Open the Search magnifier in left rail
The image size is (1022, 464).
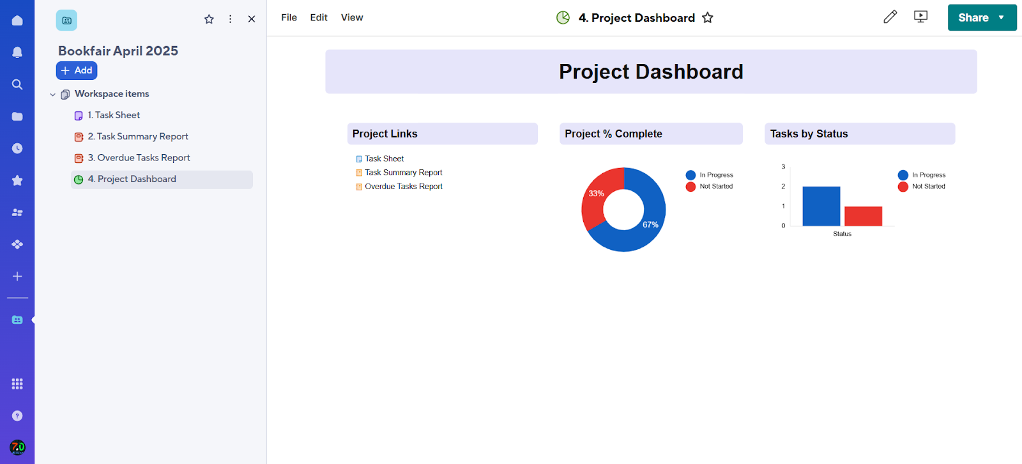click(x=17, y=84)
